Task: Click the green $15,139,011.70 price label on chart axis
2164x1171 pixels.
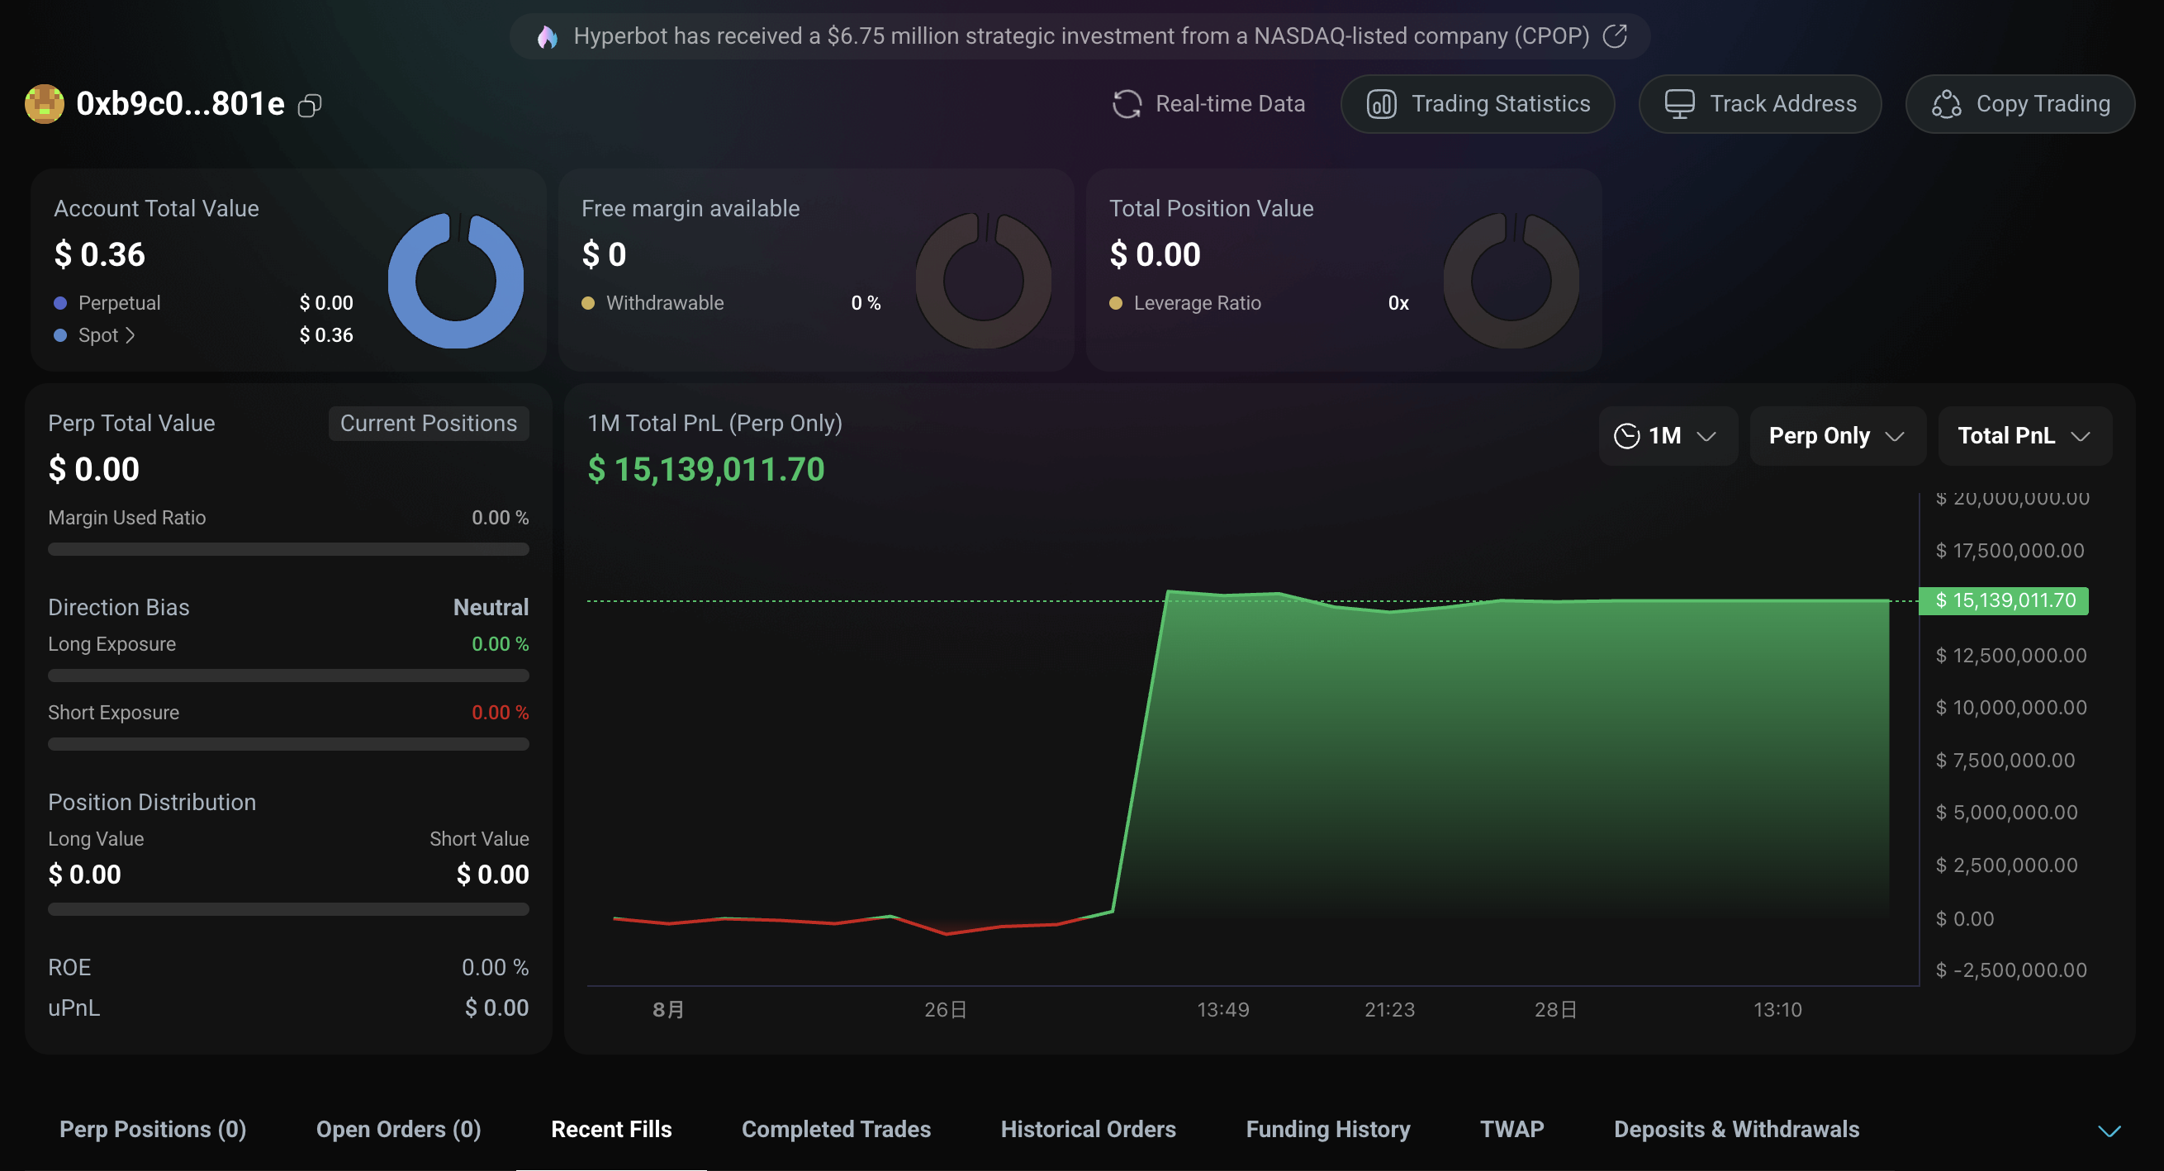Action: (2004, 600)
